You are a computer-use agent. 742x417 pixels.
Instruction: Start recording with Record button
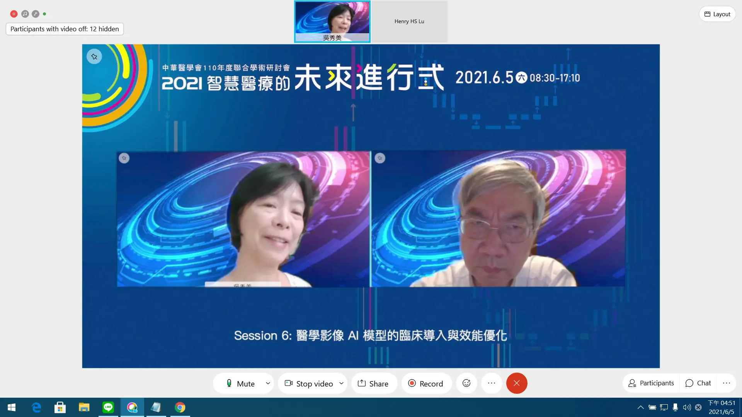(426, 383)
